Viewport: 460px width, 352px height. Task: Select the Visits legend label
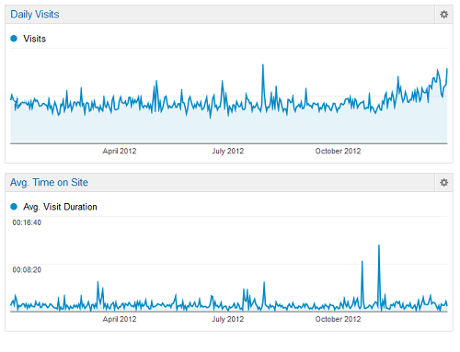coord(35,39)
